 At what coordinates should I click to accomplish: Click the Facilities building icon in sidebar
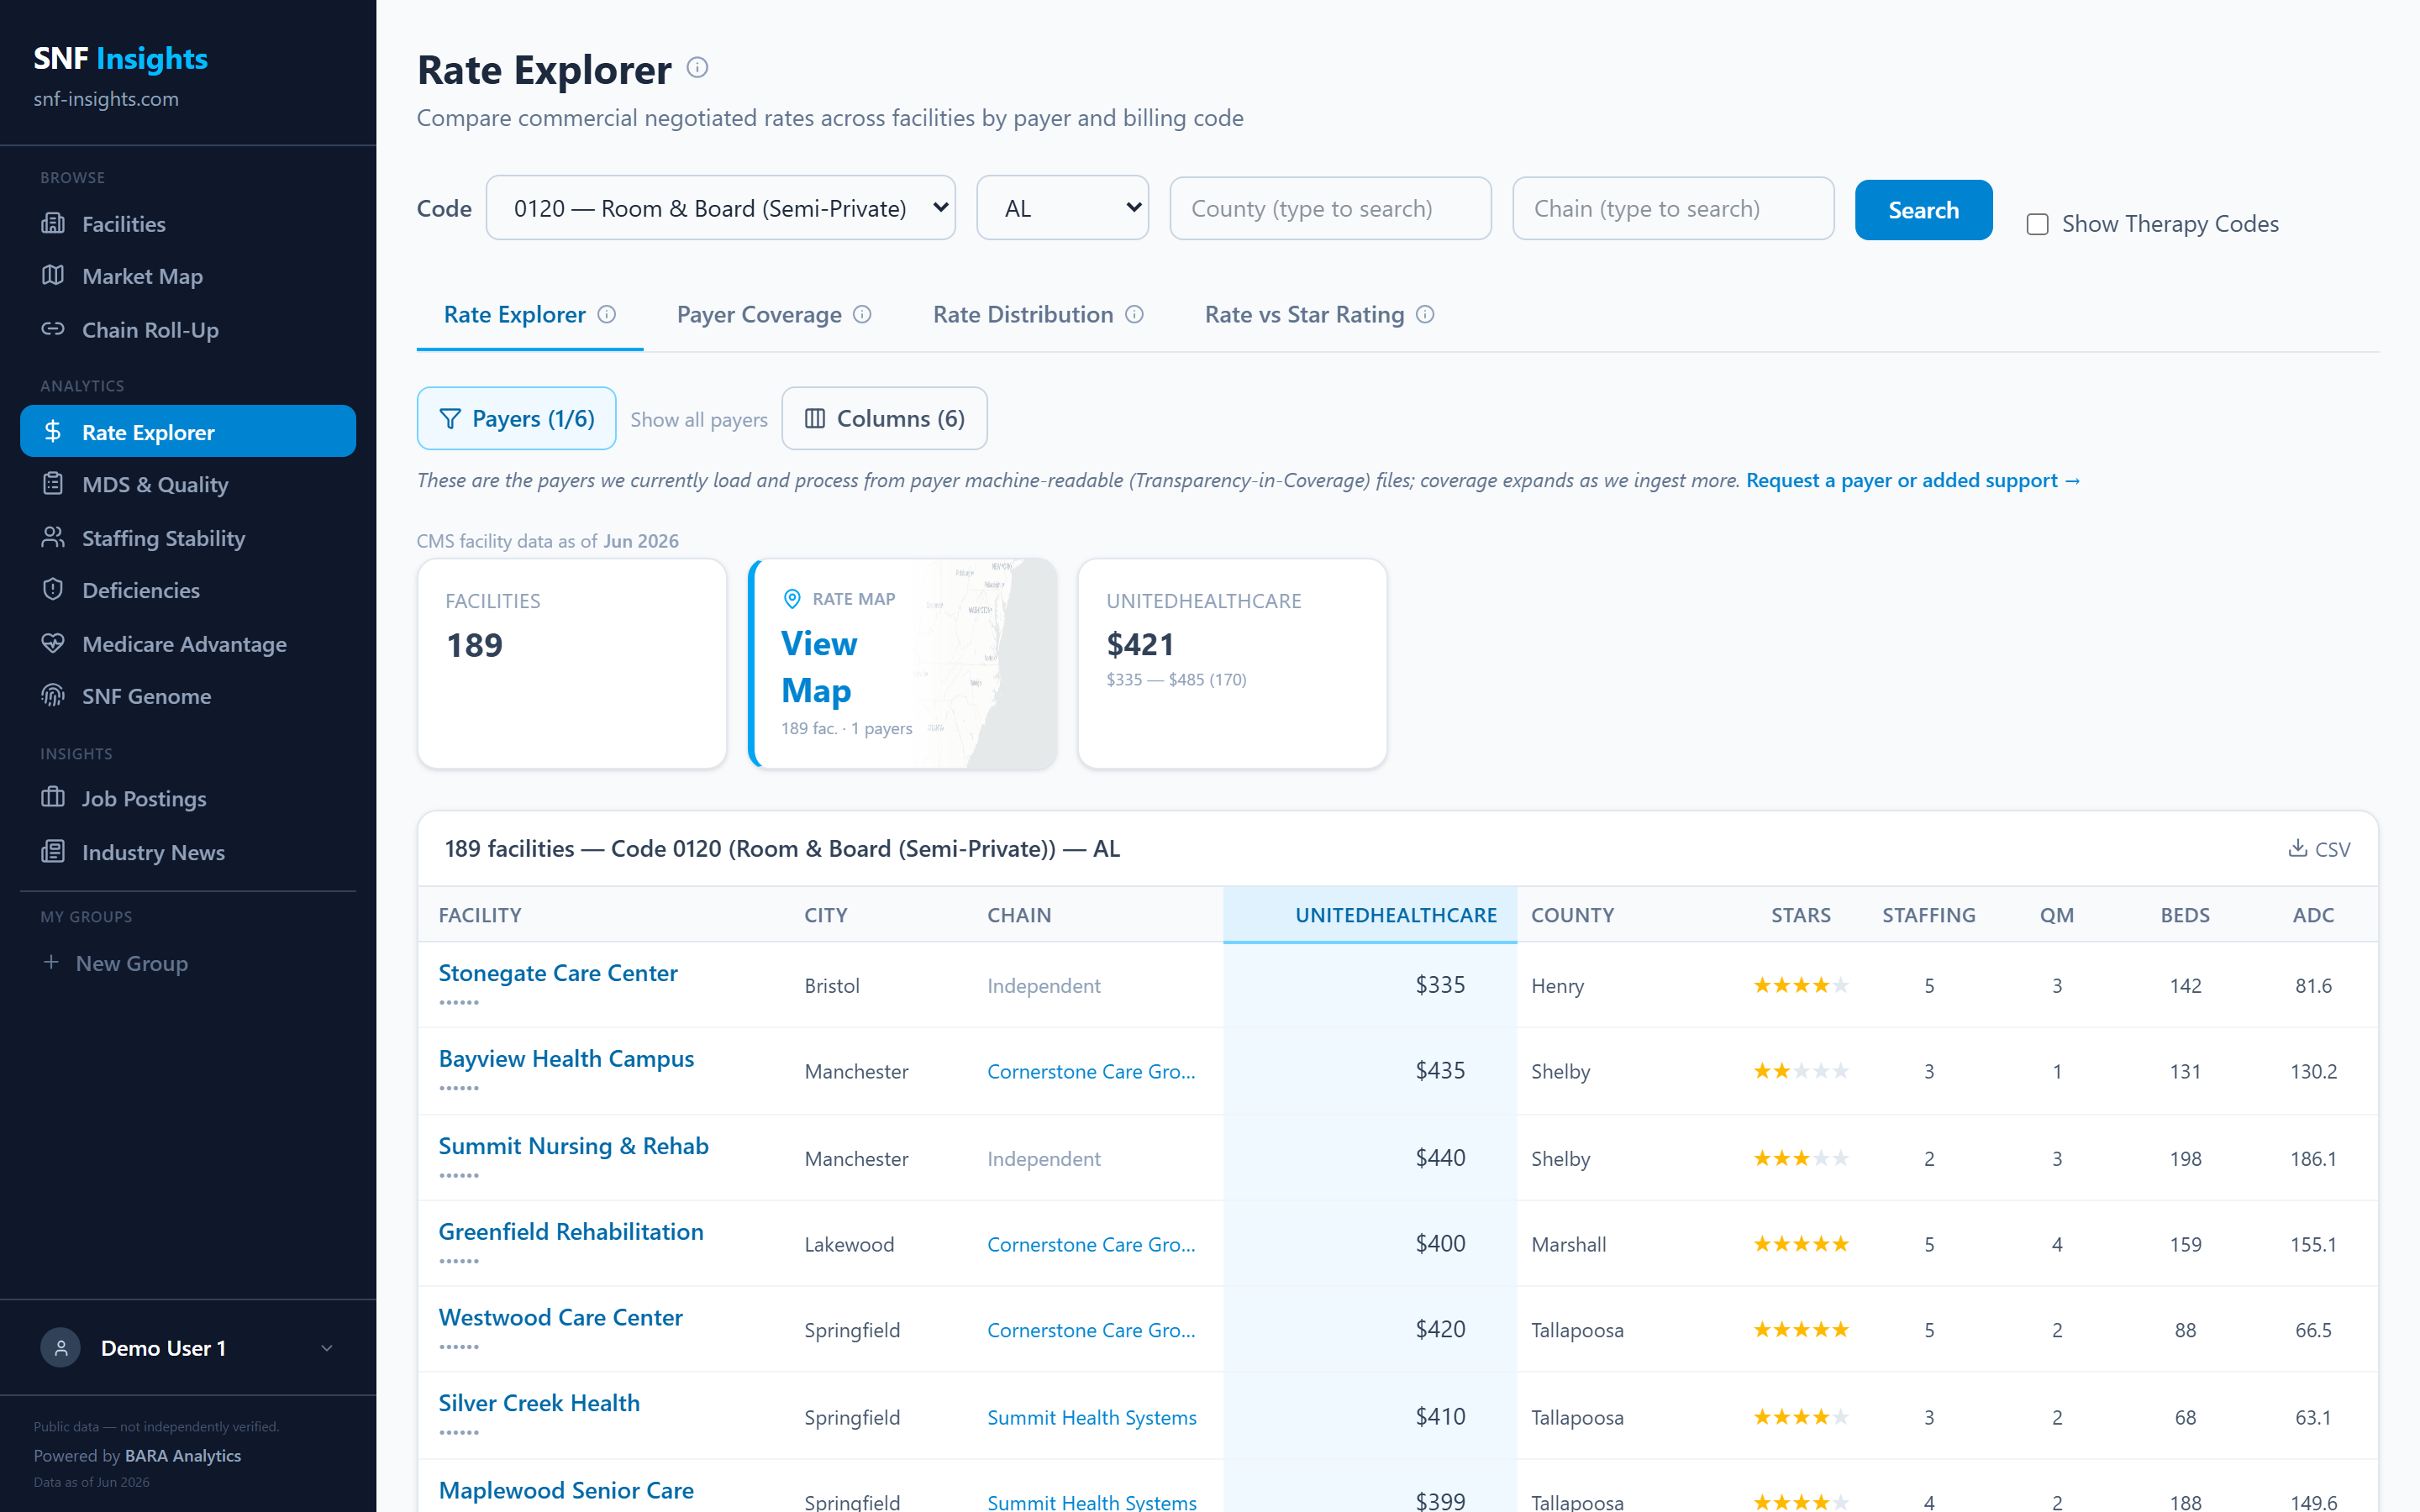click(x=53, y=223)
